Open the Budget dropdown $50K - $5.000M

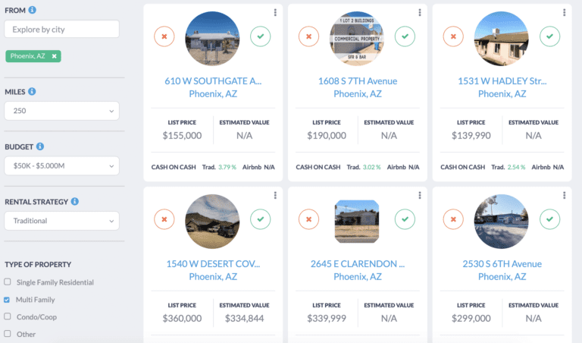pyautogui.click(x=61, y=165)
